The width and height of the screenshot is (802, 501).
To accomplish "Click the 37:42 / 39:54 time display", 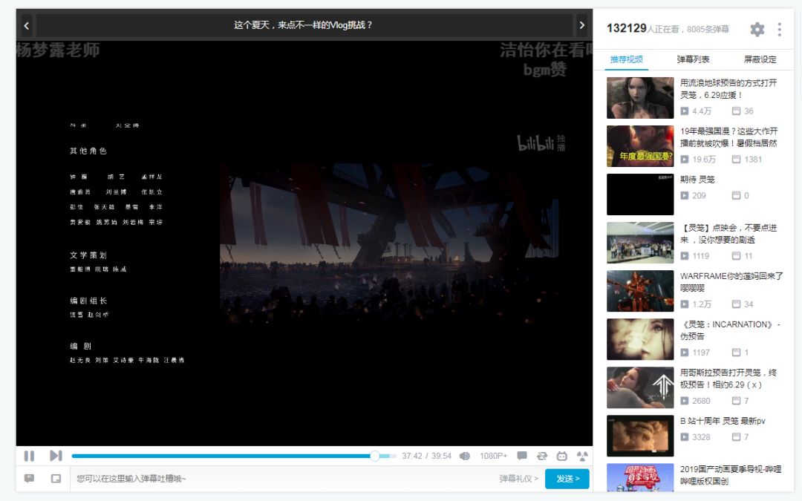I will (x=426, y=456).
